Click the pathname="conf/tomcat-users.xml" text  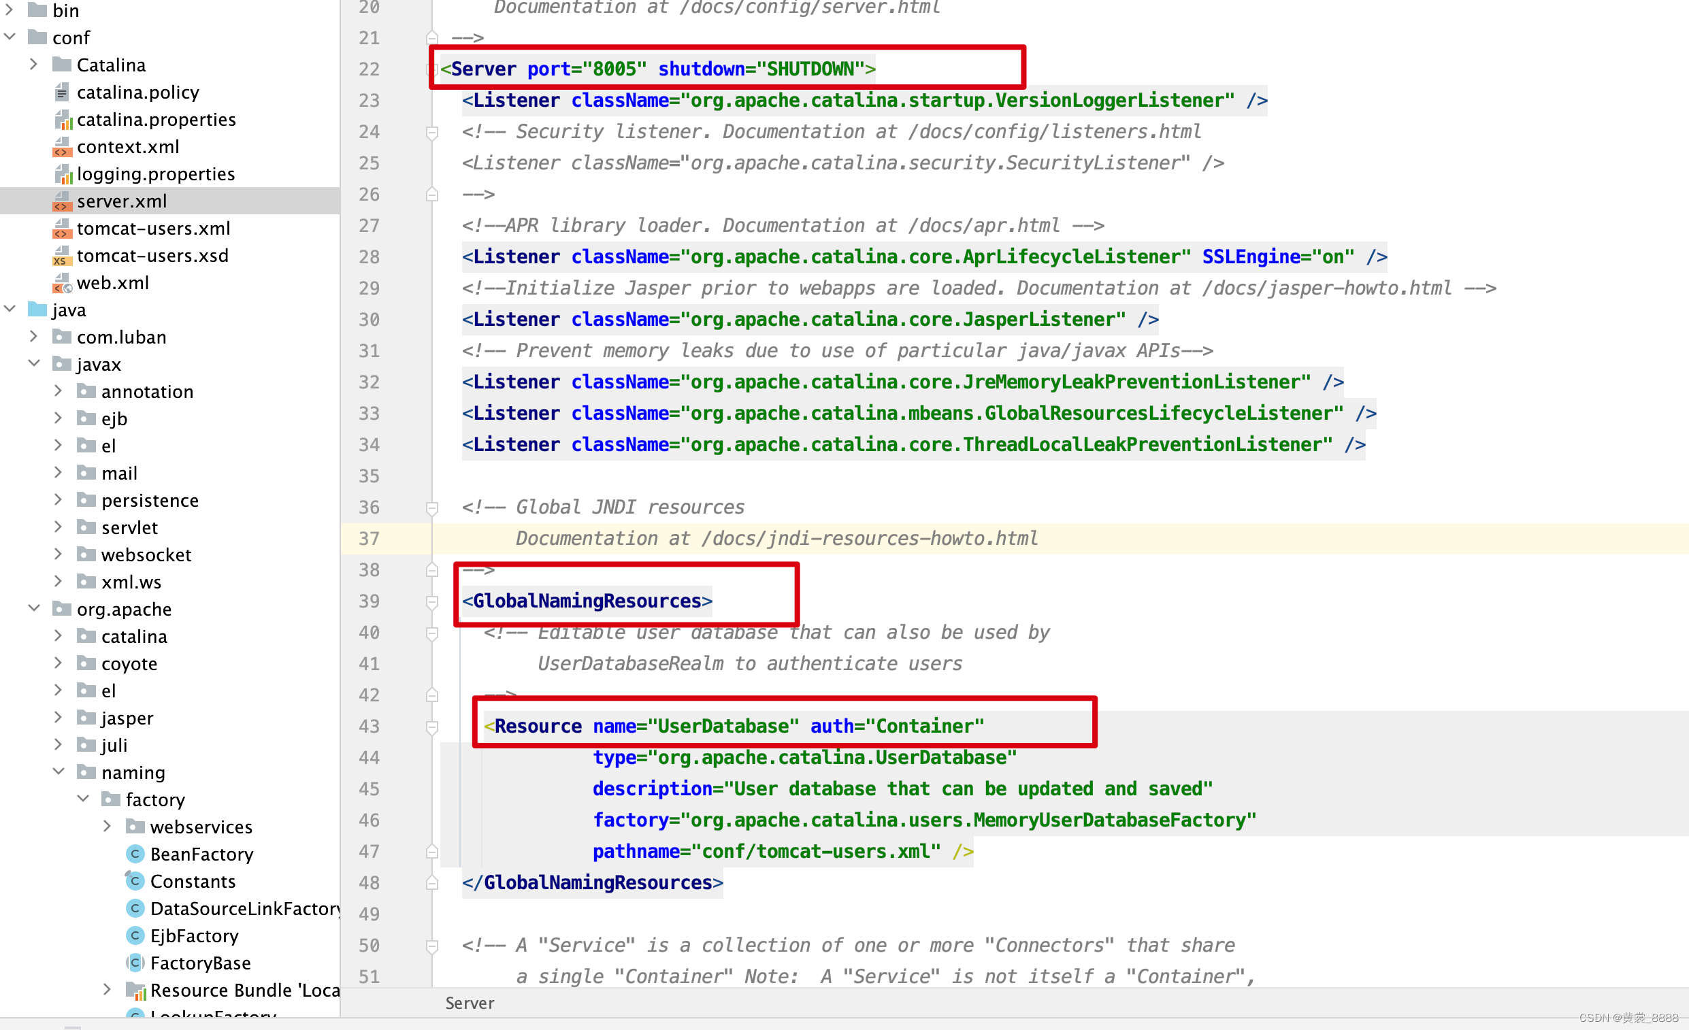coord(766,851)
